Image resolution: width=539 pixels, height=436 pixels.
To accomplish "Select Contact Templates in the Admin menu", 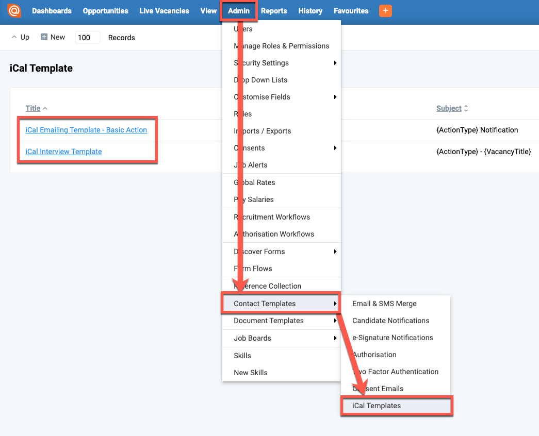I will click(x=264, y=303).
